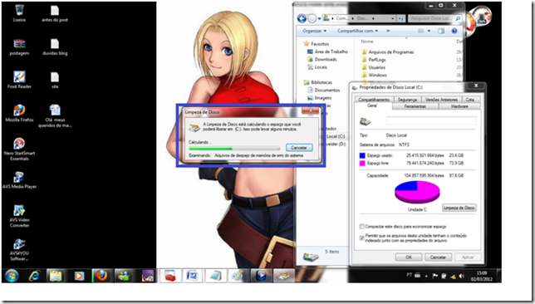Switch to the Word document taskbar button

pos(192,276)
